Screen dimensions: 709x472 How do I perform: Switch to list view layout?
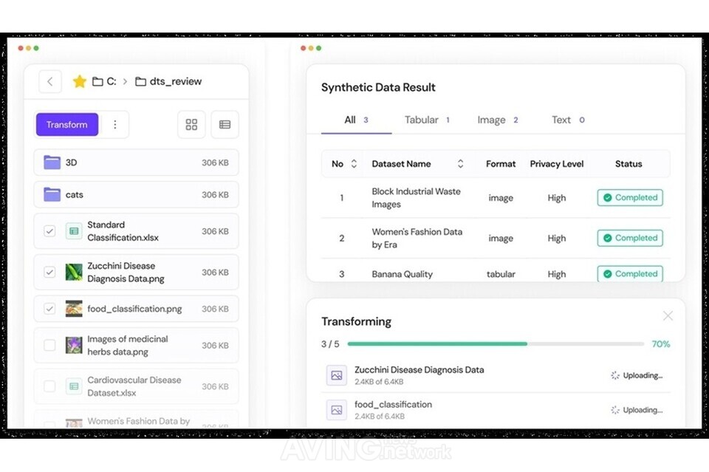(225, 125)
